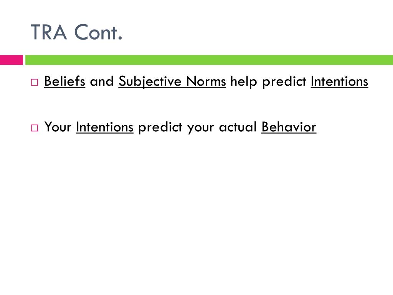Click "Intentions" in the second bullet
This screenshot has width=393, height=295.
[105, 127]
